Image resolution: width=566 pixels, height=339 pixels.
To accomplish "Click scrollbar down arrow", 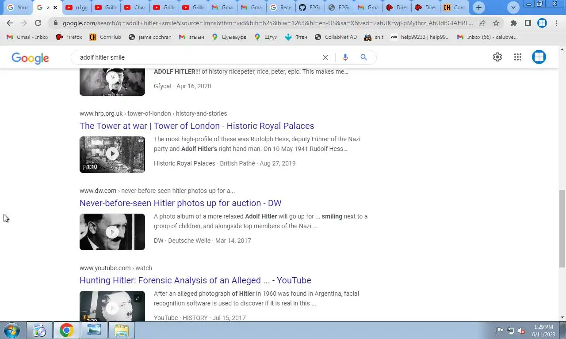I will point(562,317).
